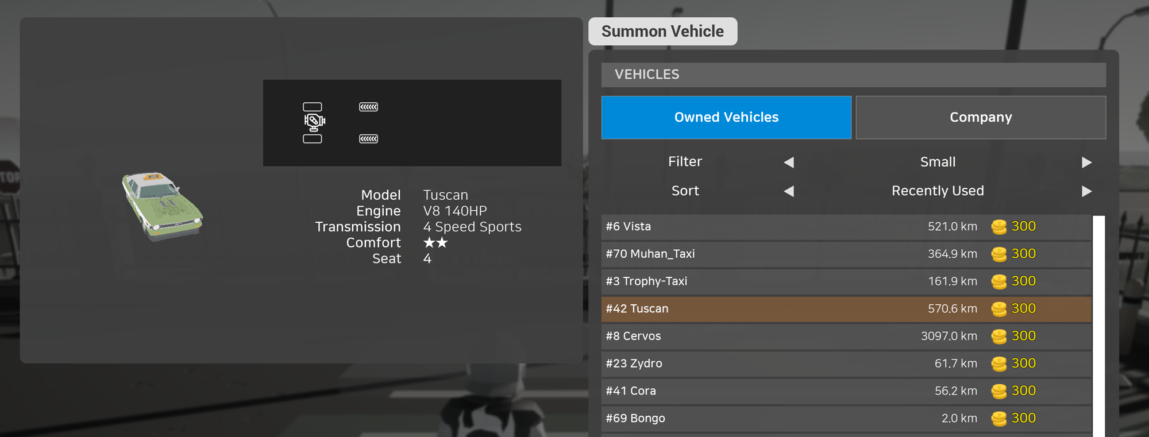Cycle Filter to previous option with left arrow
The width and height of the screenshot is (1149, 437).
(x=789, y=163)
